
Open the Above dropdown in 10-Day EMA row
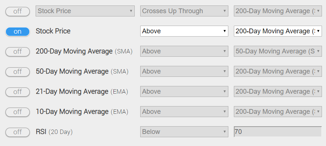coord(184,112)
